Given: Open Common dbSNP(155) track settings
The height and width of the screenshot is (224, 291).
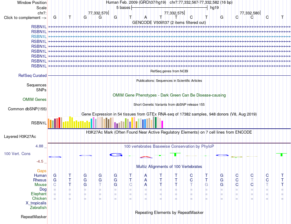Looking at the screenshot, I should [27, 109].
